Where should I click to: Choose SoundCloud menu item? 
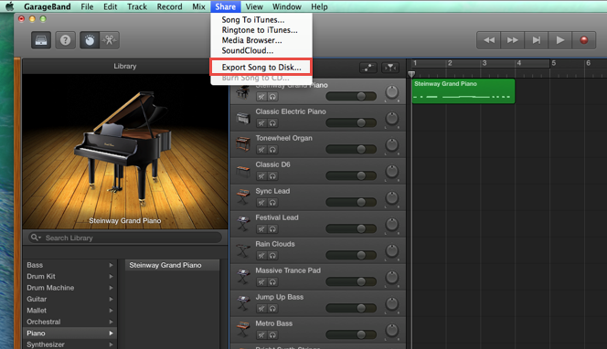tap(261, 50)
